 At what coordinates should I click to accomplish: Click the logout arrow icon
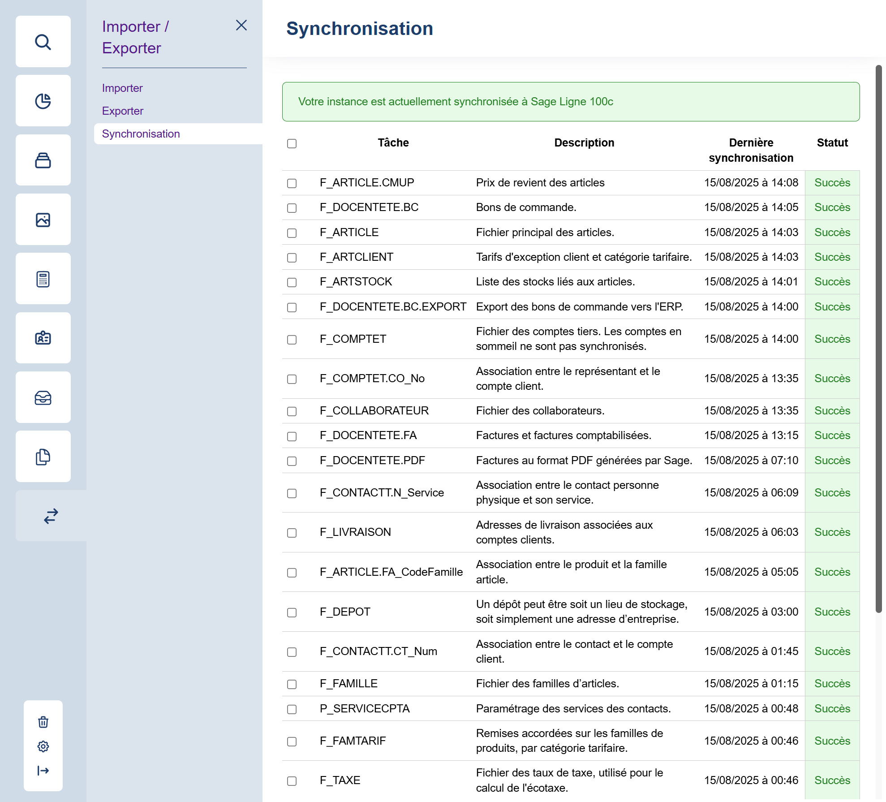click(x=43, y=771)
